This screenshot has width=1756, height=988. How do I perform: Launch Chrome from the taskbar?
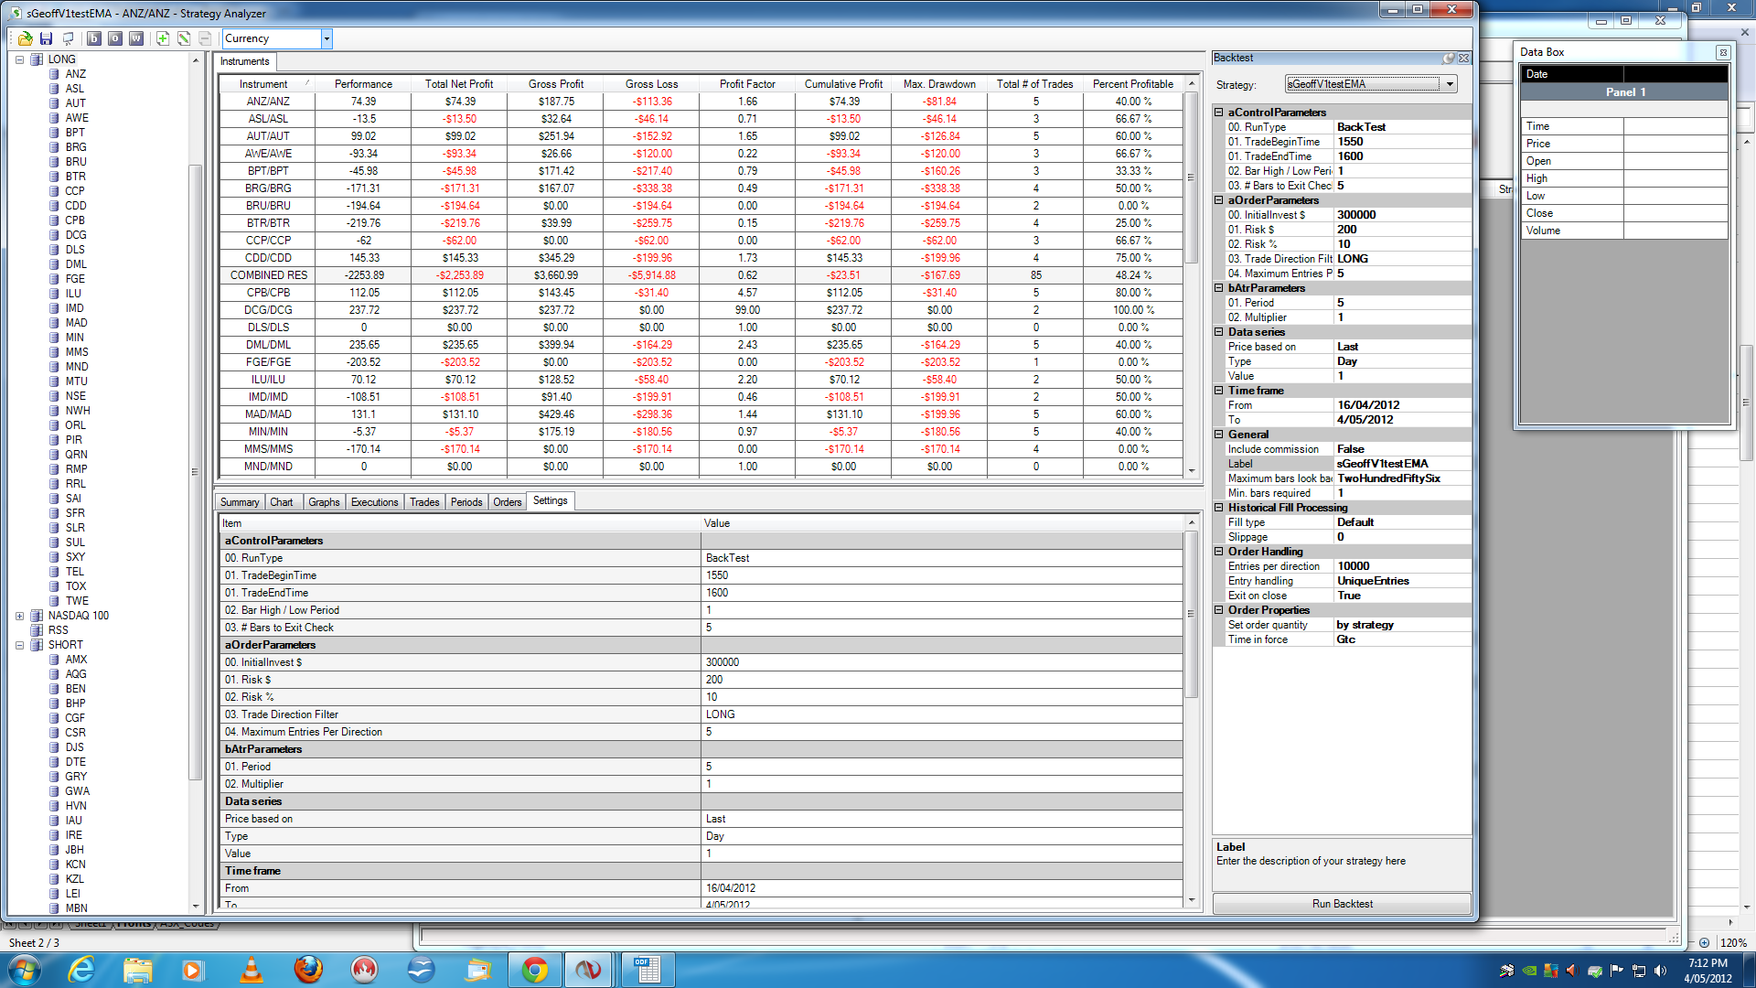(535, 969)
